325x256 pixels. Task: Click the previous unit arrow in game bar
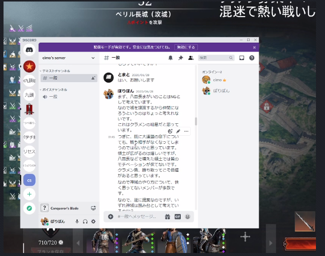click(x=78, y=243)
